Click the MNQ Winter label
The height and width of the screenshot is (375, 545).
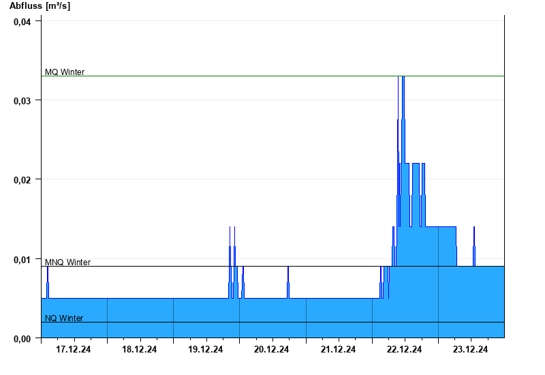coord(67,262)
